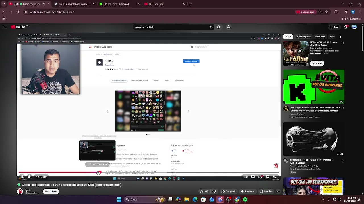Show more filter chips with right arrow
Viewport: 364px width, 204px height.
pos(340,37)
